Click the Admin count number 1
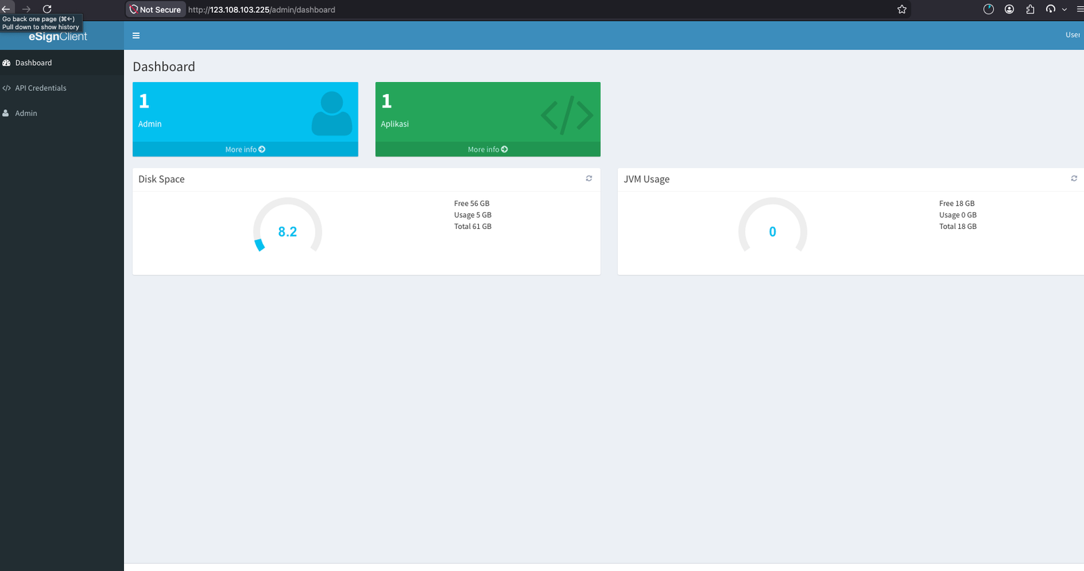The height and width of the screenshot is (571, 1084). (144, 102)
